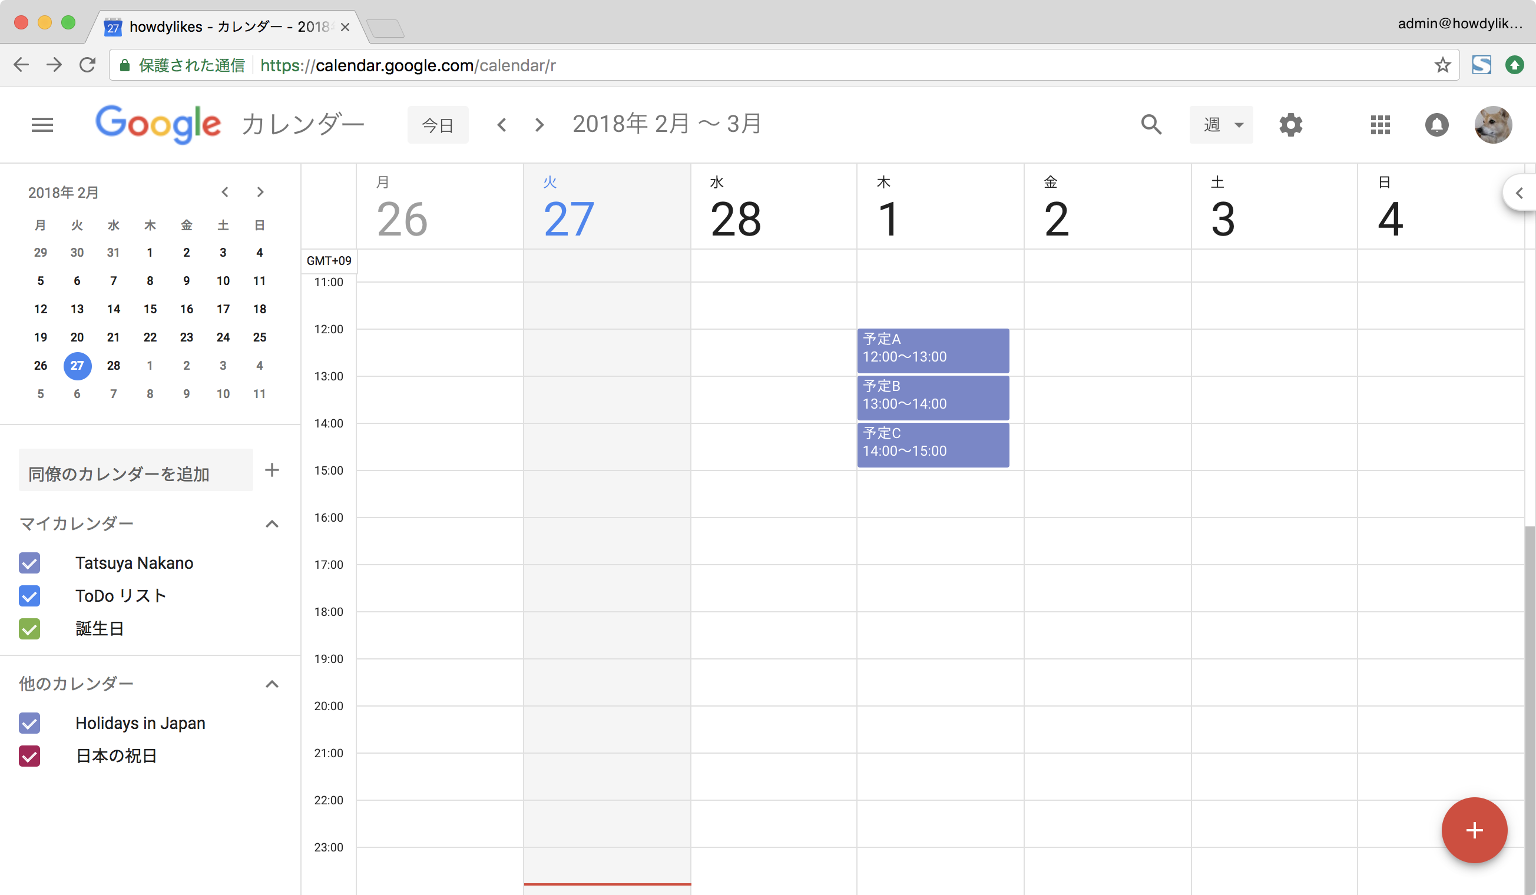The width and height of the screenshot is (1536, 895).
Task: Open the 予定B event
Action: [x=932, y=396]
